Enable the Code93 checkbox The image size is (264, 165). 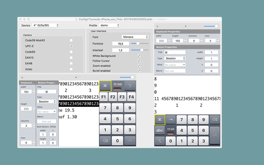pyautogui.click(x=71, y=52)
